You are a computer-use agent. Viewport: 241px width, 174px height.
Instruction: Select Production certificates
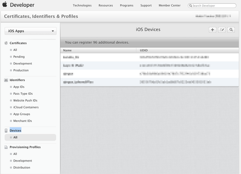(21, 70)
